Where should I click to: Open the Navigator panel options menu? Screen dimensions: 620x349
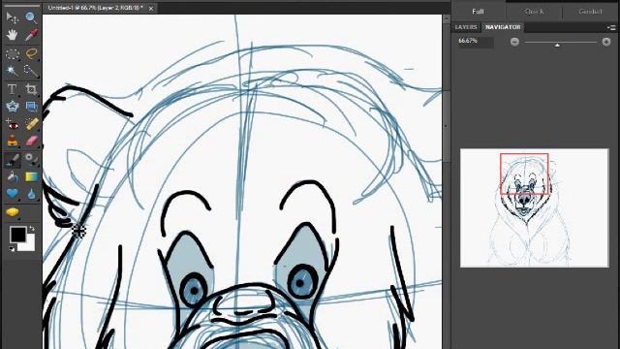[611, 27]
